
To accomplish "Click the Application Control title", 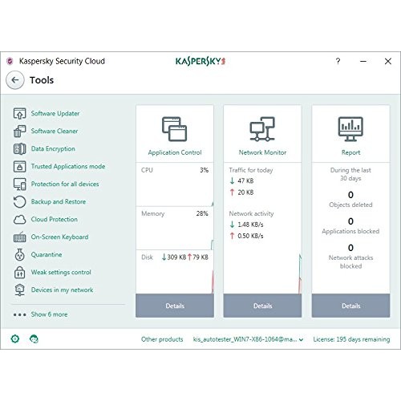I will tap(175, 152).
